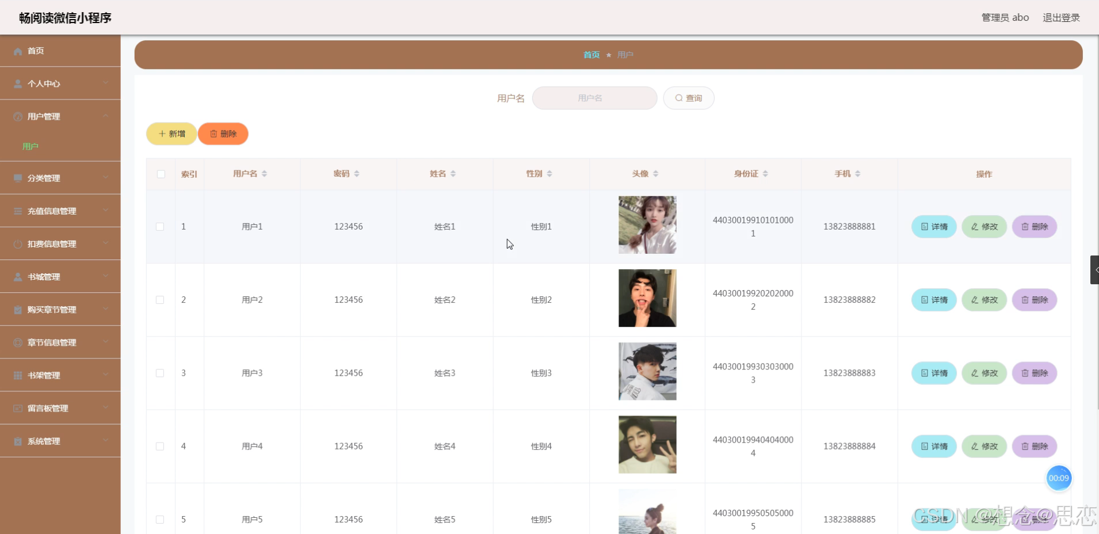The image size is (1099, 534).
Task: Expand the 书城管理 chevron
Action: point(106,276)
